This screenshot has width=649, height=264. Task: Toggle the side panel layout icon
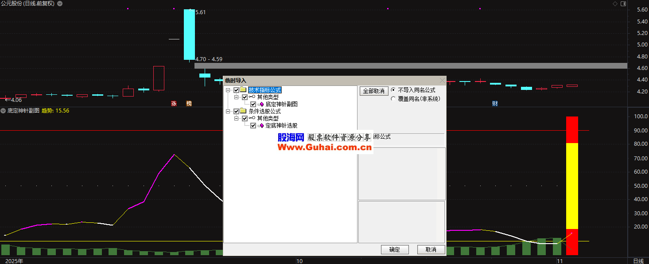click(623, 4)
